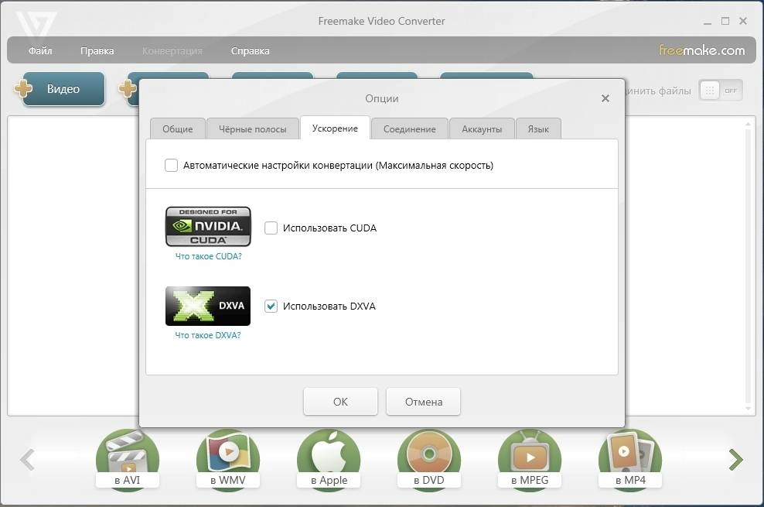This screenshot has height=507, width=764.
Task: Open the Правка menu
Action: point(97,51)
